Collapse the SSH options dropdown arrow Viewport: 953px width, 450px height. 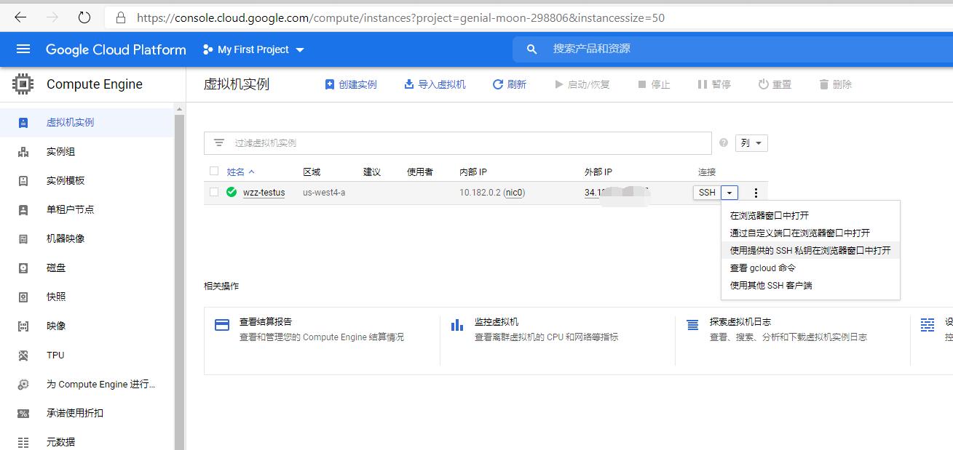729,193
